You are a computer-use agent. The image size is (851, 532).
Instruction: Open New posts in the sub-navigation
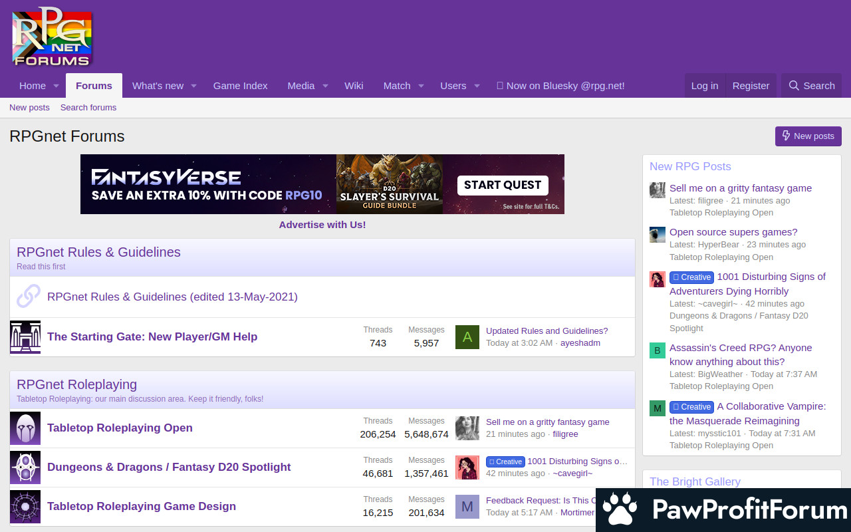tap(29, 108)
